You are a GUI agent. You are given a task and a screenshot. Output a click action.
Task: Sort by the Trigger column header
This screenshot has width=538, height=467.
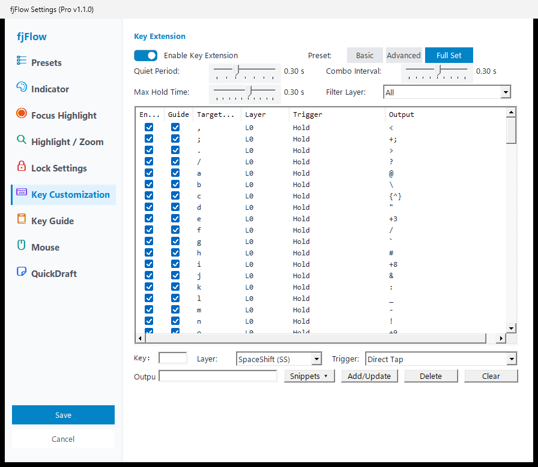click(x=337, y=115)
